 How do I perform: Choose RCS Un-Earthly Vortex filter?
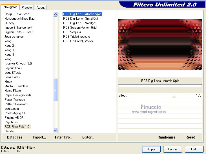[x=78, y=41]
